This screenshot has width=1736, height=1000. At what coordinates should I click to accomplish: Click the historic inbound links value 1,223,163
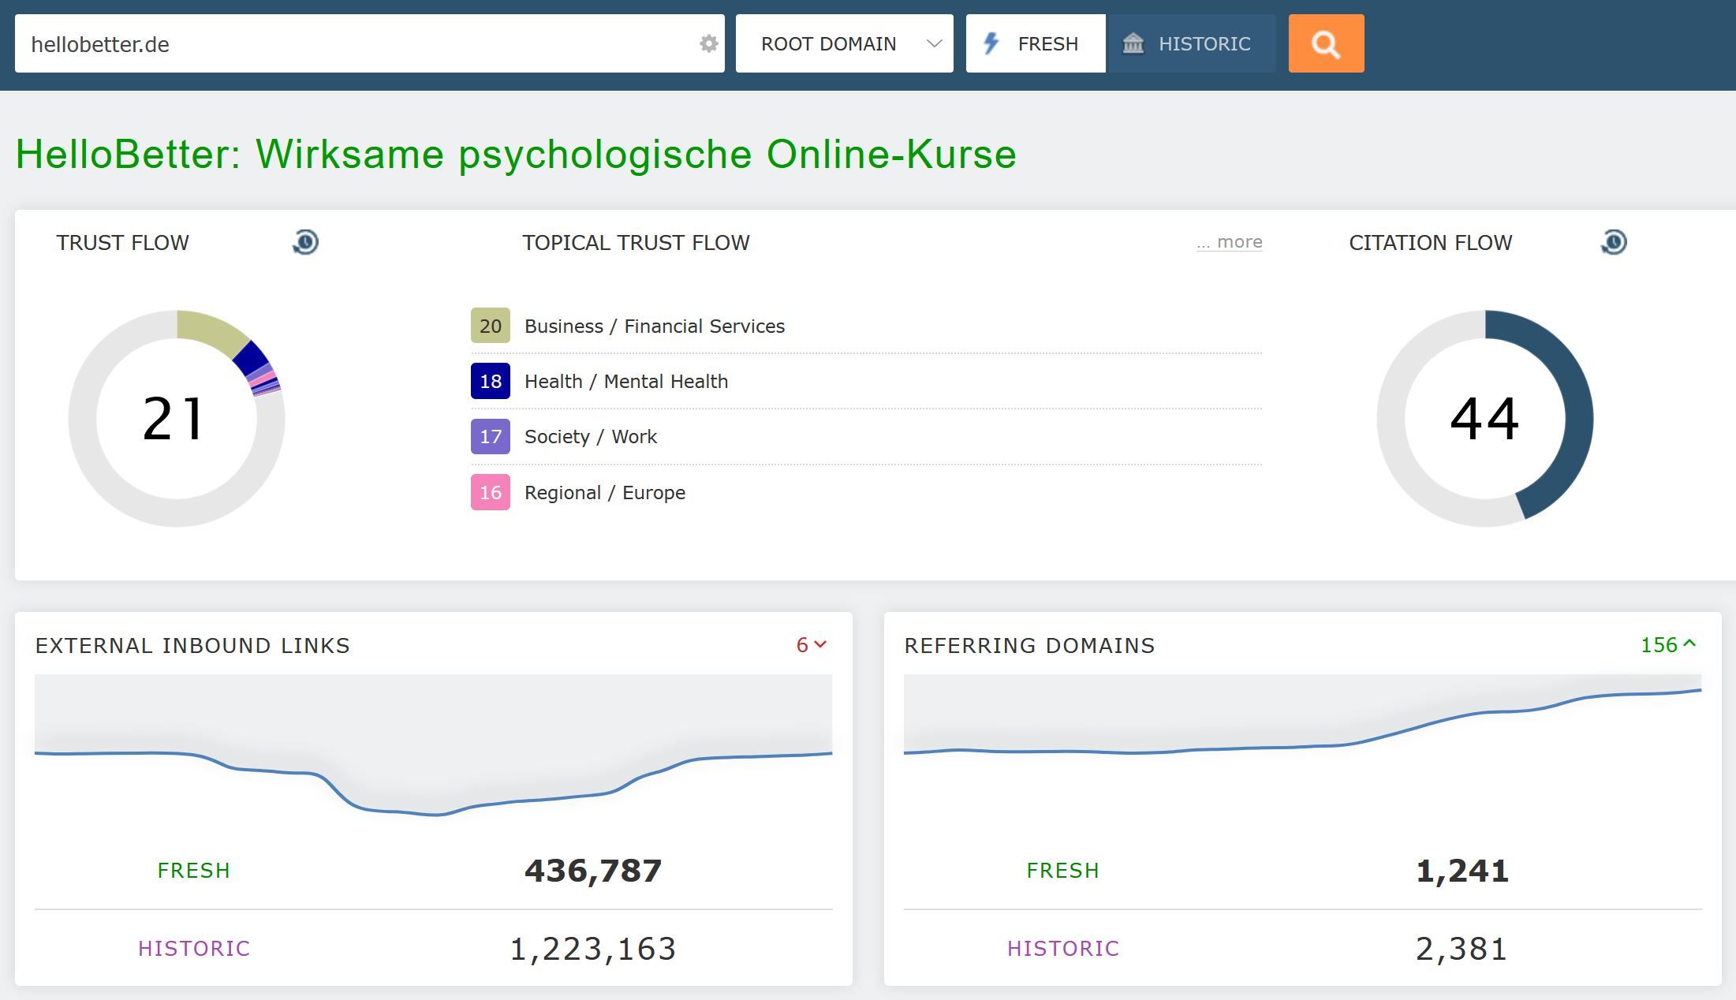coord(593,949)
